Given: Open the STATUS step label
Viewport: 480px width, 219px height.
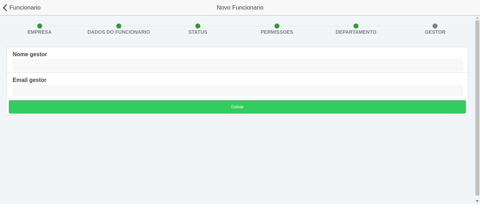Looking at the screenshot, I should click(198, 32).
